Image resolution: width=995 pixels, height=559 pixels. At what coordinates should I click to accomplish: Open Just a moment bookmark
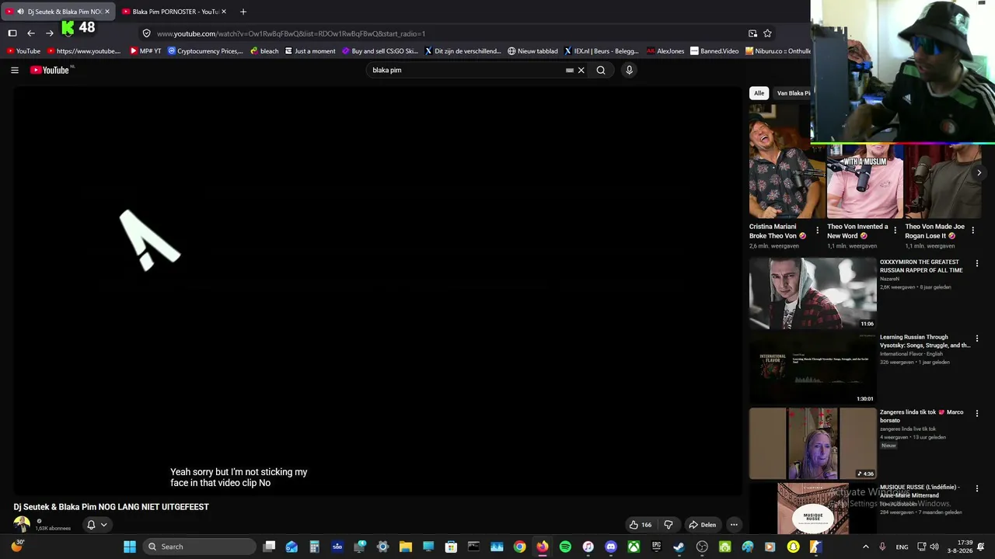310,51
